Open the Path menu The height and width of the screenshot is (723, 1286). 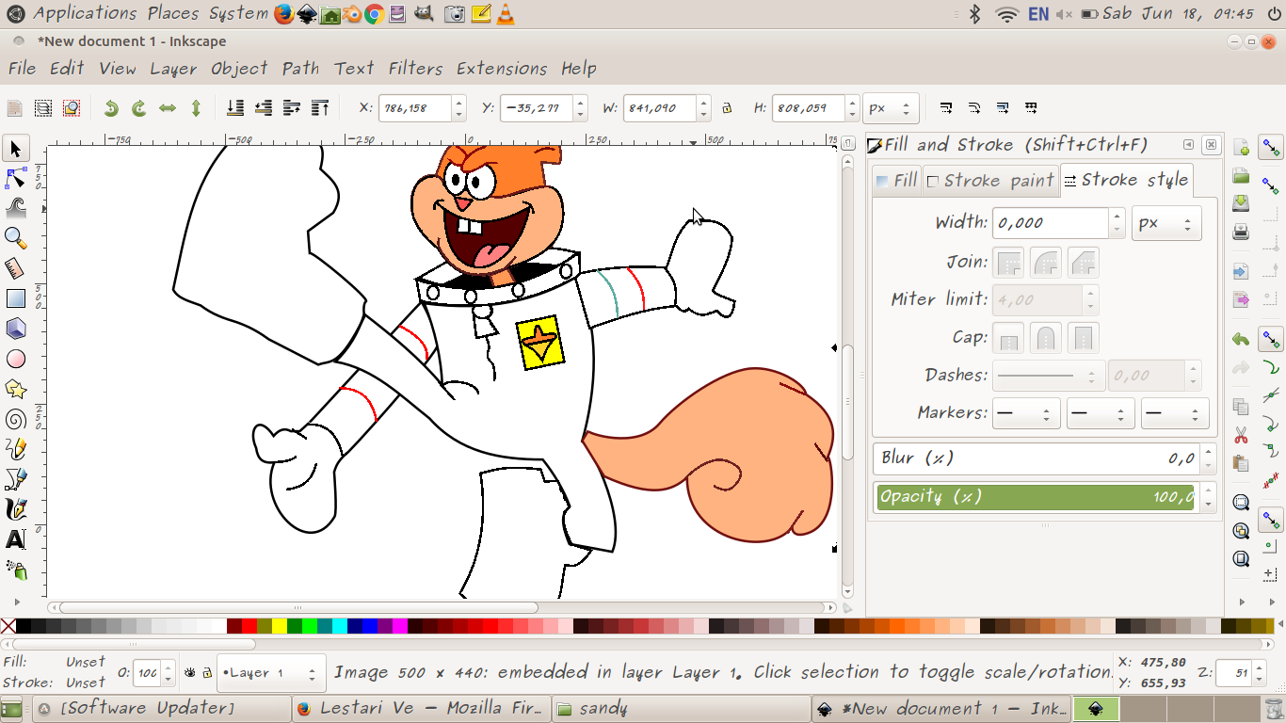300,69
